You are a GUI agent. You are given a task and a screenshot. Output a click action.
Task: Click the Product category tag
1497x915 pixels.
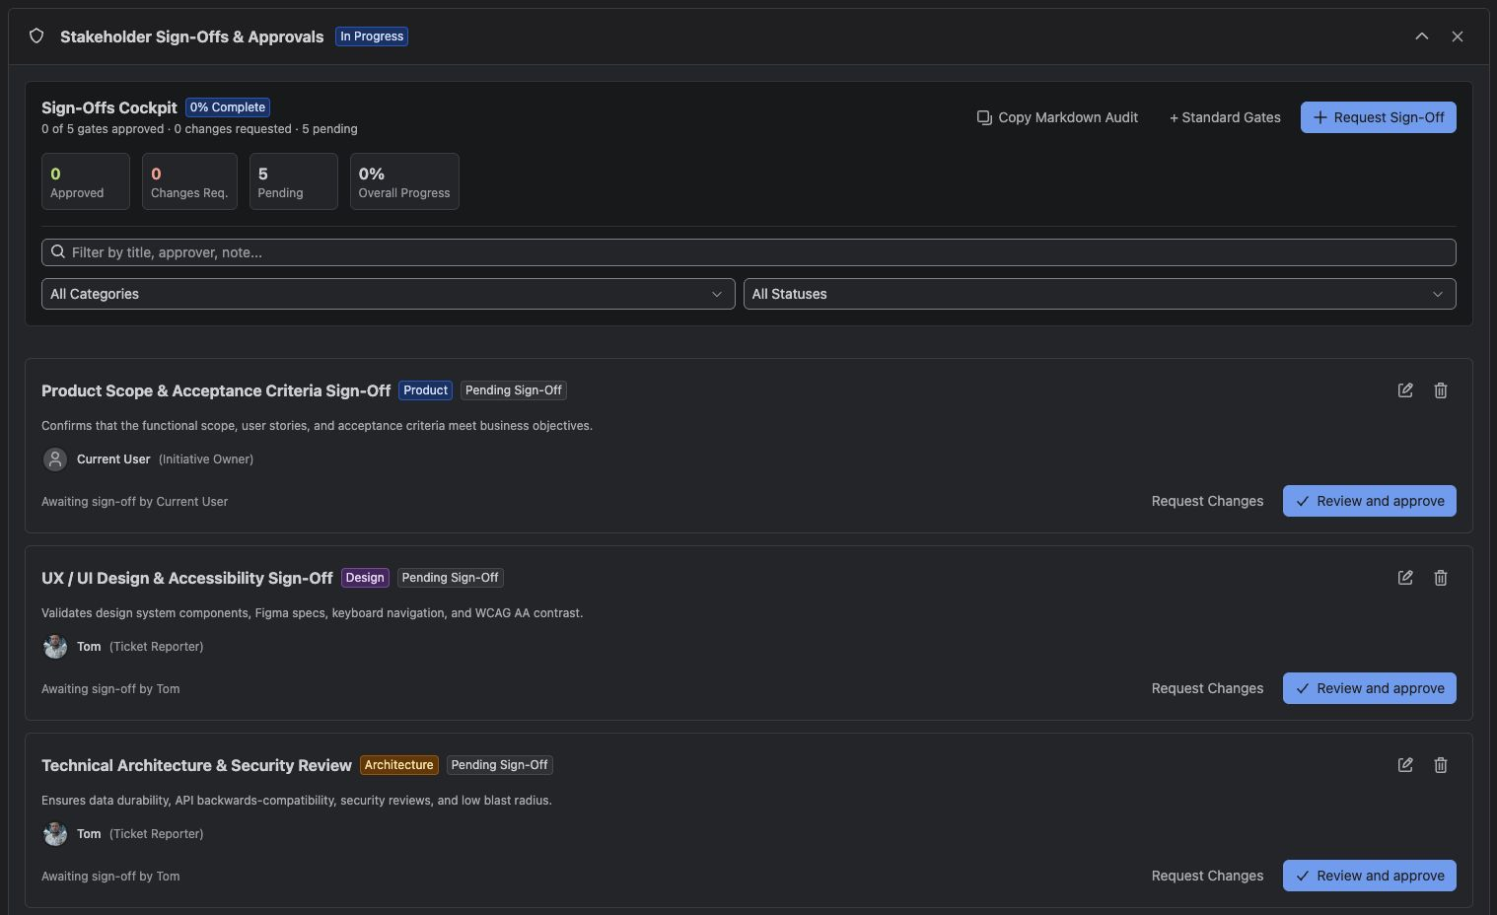click(426, 390)
